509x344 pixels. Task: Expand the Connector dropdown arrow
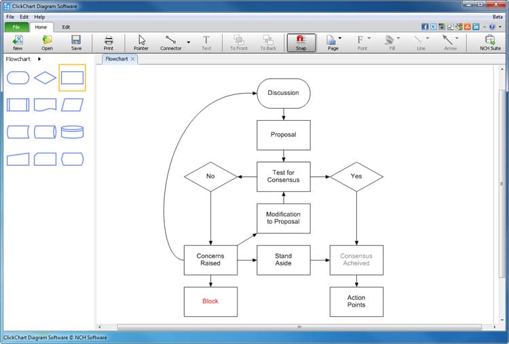tap(188, 42)
